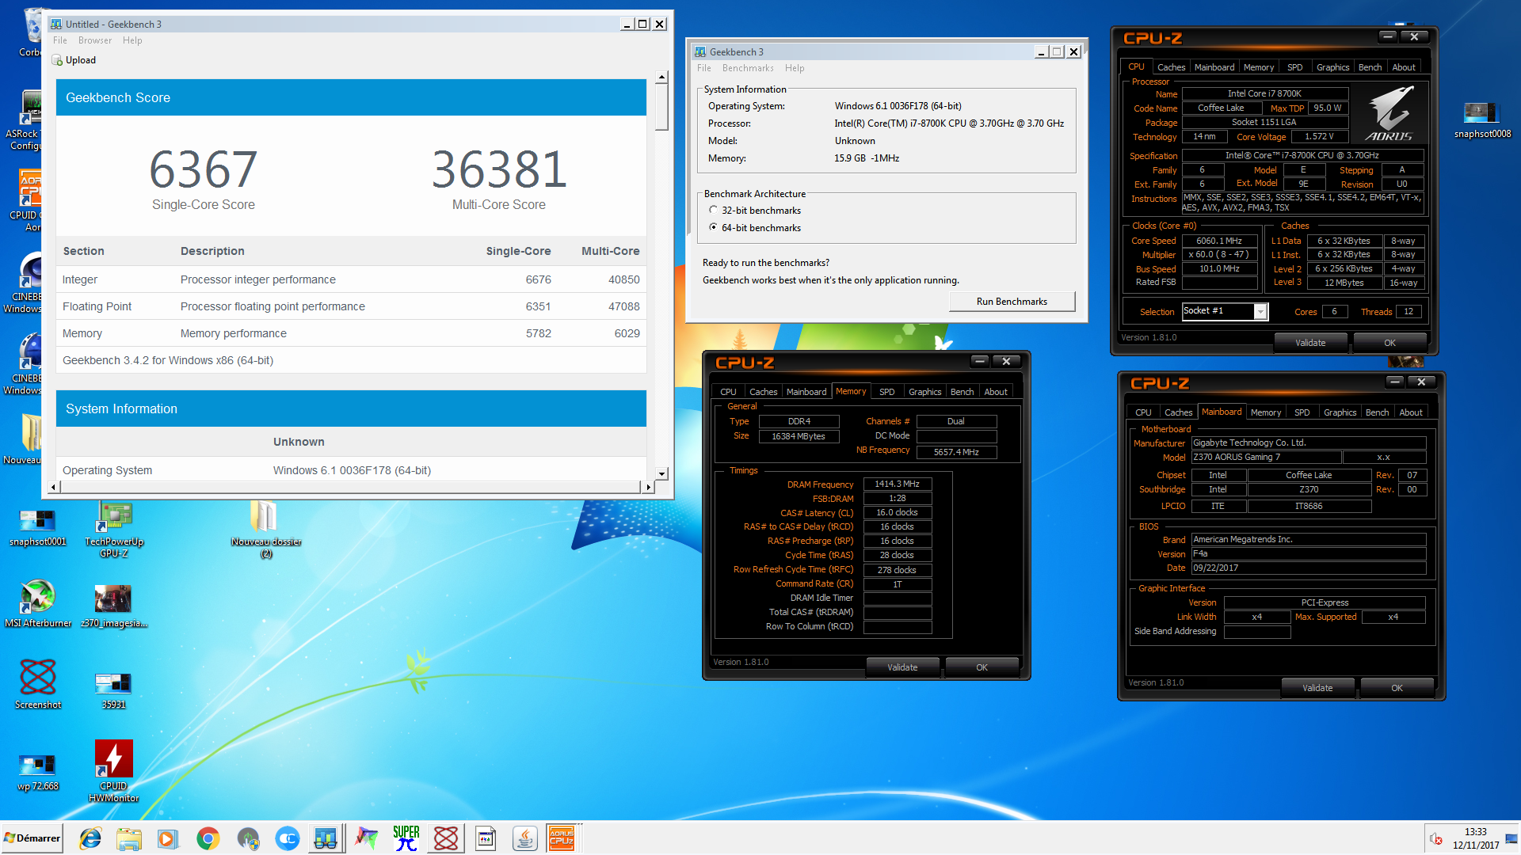Click the blue C app taskbar icon
This screenshot has width=1521, height=855.
coord(287,838)
